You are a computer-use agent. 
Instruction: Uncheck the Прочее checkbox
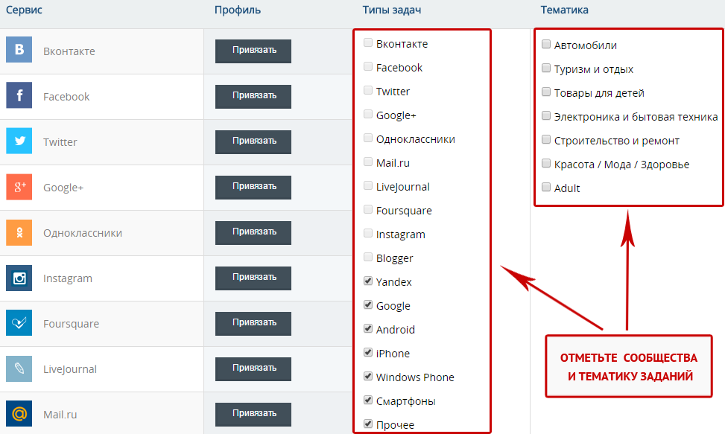[x=368, y=424]
